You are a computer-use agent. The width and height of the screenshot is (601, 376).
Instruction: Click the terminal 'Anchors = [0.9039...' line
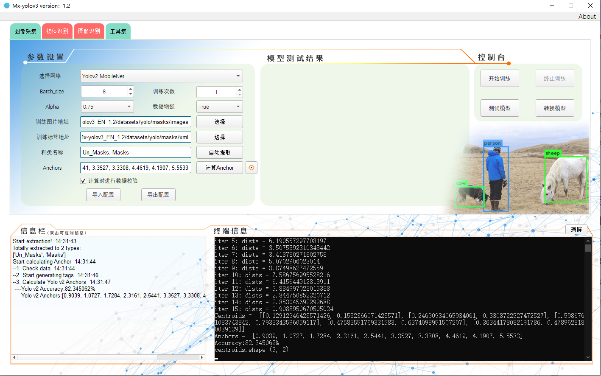(369, 336)
